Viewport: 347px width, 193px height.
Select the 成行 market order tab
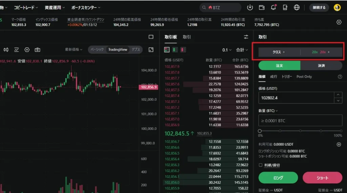(x=273, y=77)
